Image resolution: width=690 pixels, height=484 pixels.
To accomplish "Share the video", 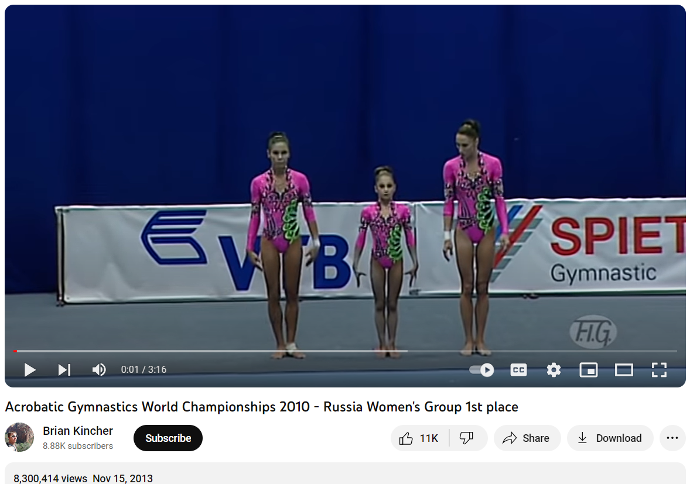I will (x=527, y=438).
